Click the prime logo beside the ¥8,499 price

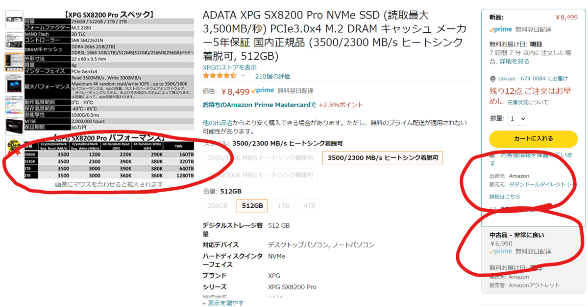coord(263,90)
